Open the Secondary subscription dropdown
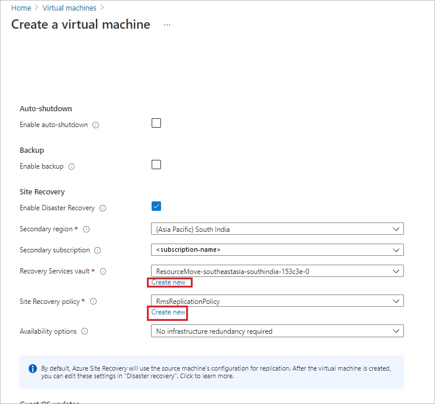Screen dimensions: 435x404 pyautogui.click(x=278, y=250)
